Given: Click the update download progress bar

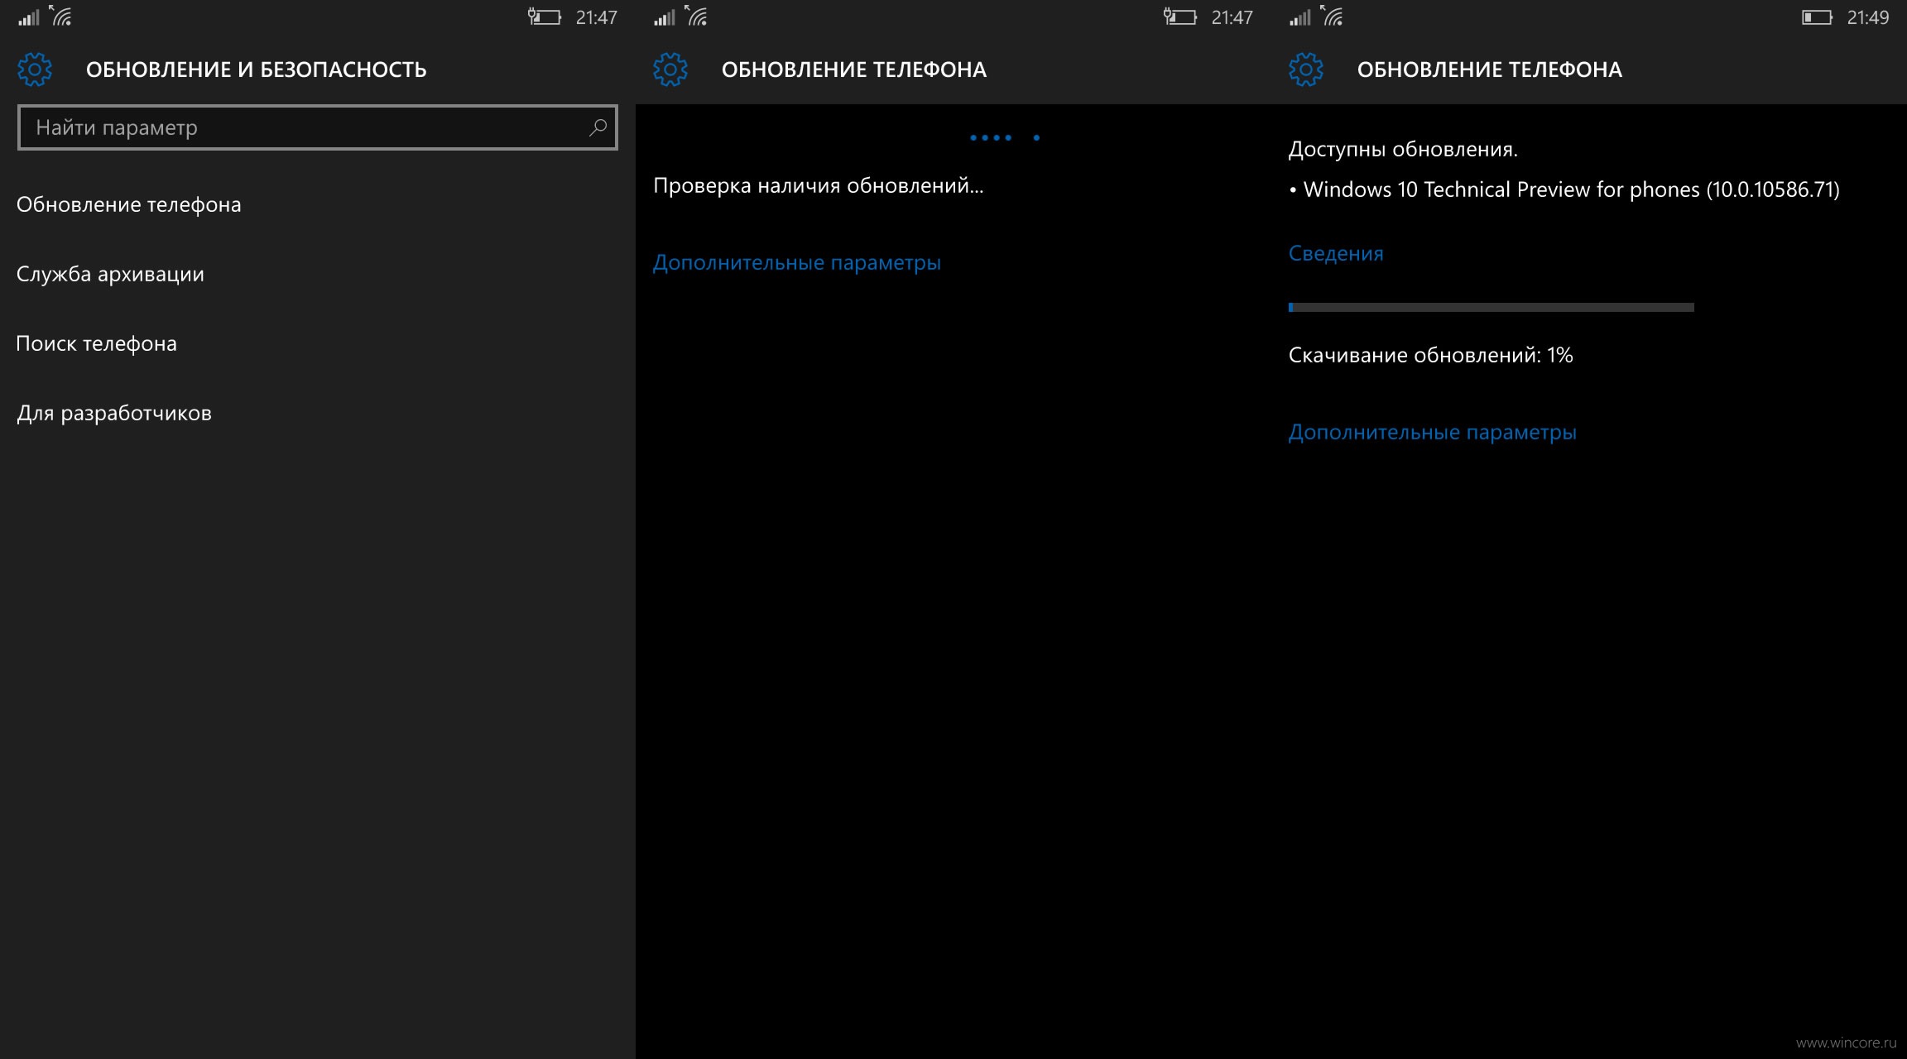Looking at the screenshot, I should (1491, 307).
